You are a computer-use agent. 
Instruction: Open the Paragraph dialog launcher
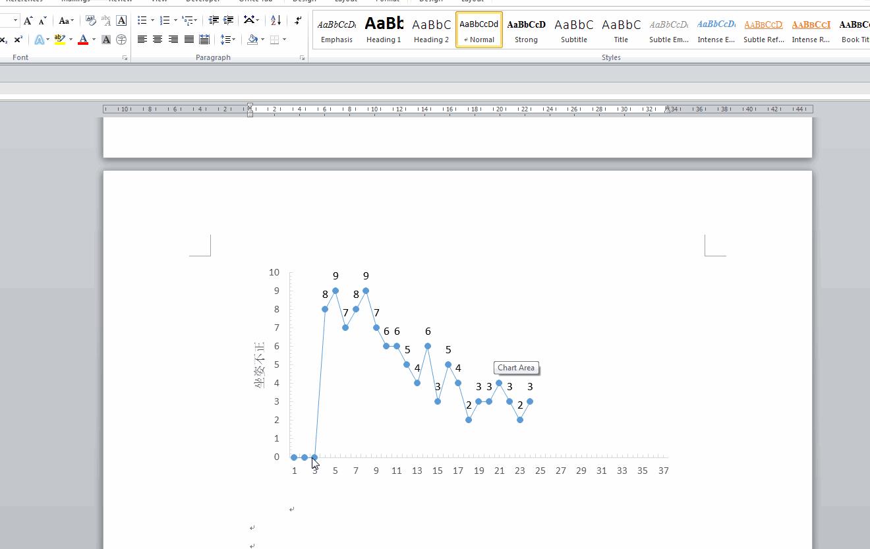[302, 58]
